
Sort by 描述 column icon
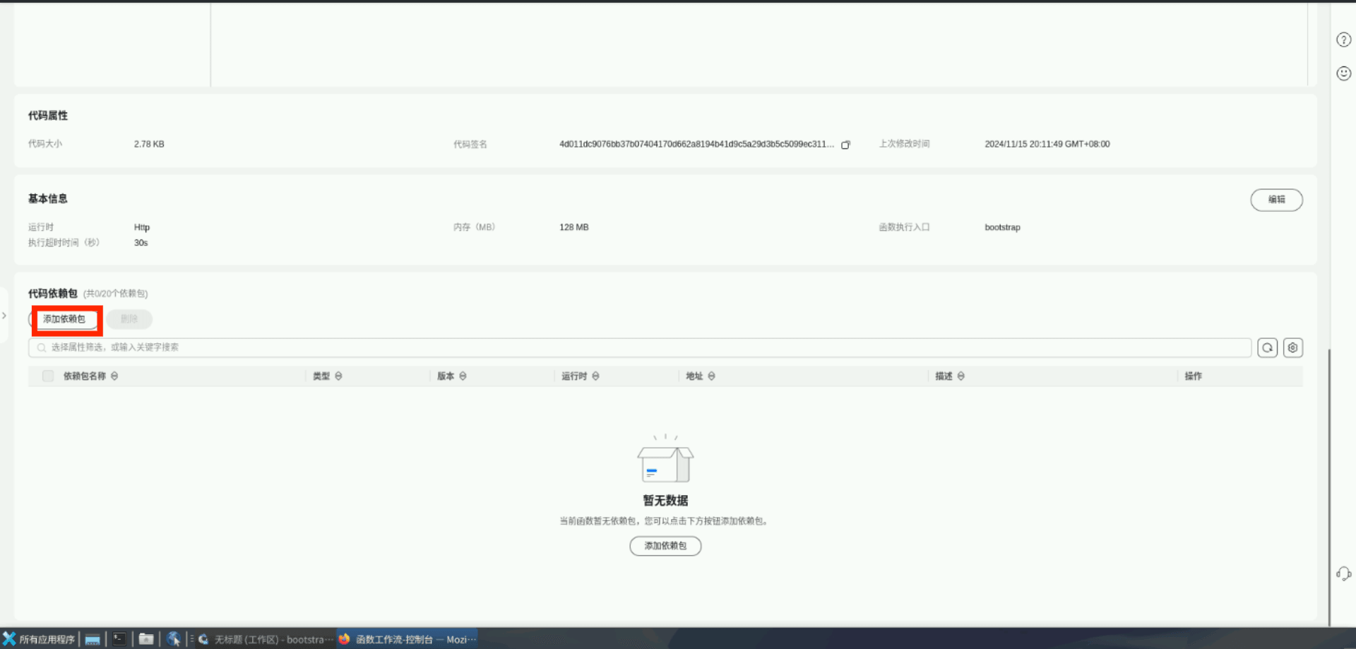(x=961, y=376)
